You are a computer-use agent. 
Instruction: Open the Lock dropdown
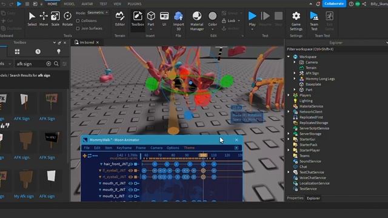[x=239, y=21]
